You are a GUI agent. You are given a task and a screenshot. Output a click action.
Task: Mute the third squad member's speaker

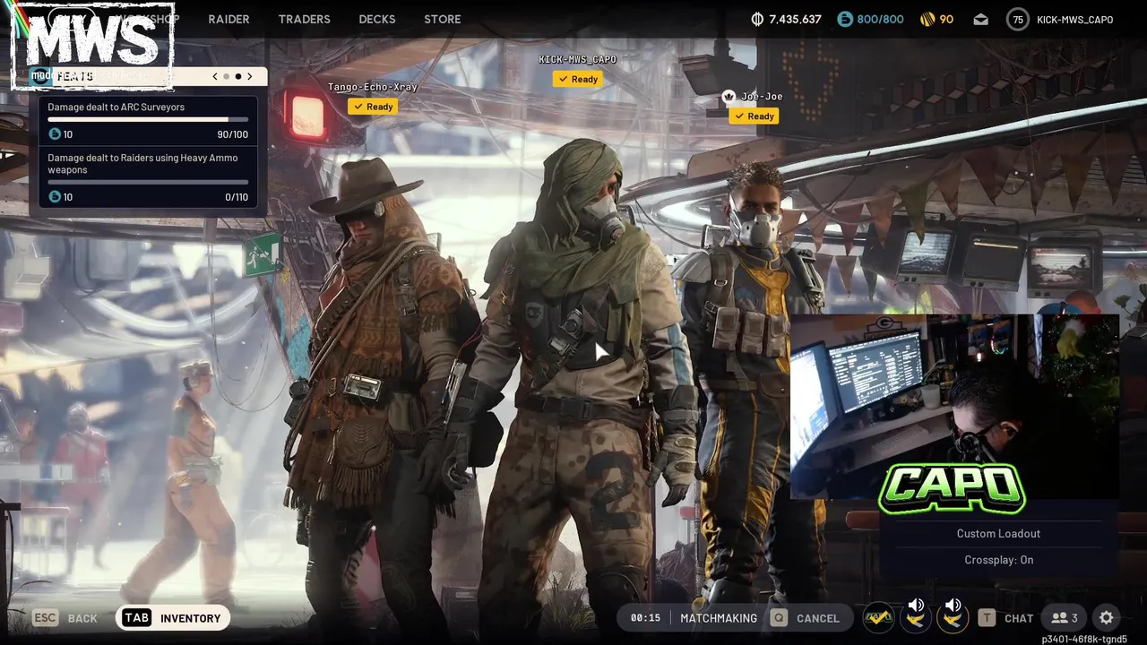click(953, 606)
